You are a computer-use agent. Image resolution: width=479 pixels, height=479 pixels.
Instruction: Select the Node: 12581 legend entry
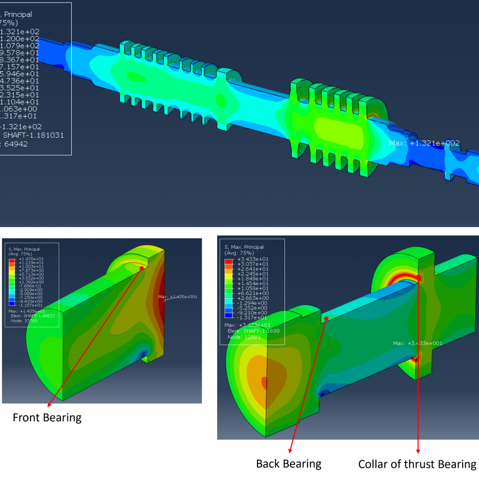[243, 337]
